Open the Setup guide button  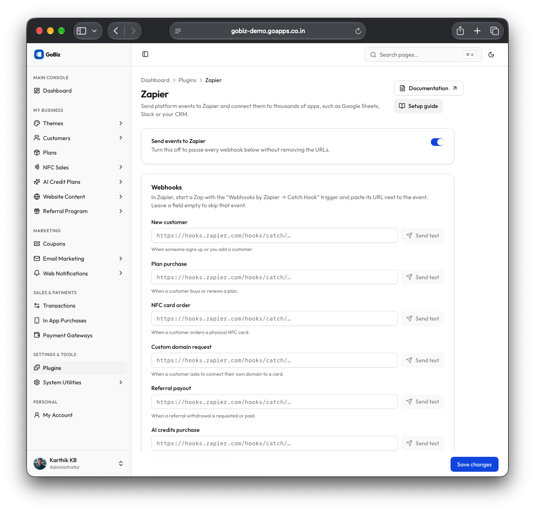(418, 106)
